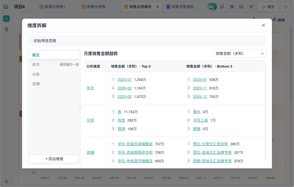
Task: Click the 2025-01 top month link
Action: point(124,80)
